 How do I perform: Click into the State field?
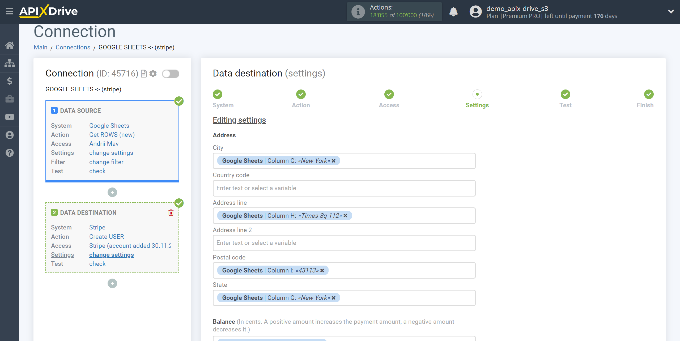(344, 298)
